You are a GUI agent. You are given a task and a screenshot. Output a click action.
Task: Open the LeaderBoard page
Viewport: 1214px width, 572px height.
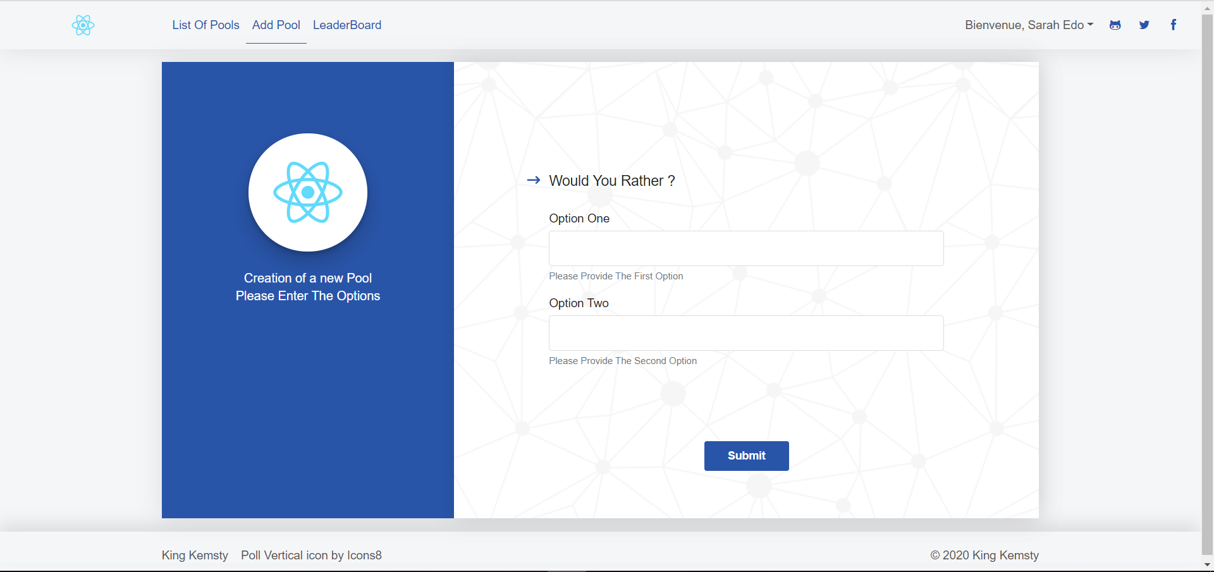347,25
